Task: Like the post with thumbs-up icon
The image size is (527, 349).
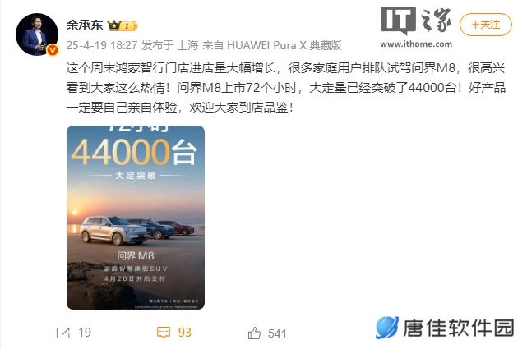Action: 254,333
